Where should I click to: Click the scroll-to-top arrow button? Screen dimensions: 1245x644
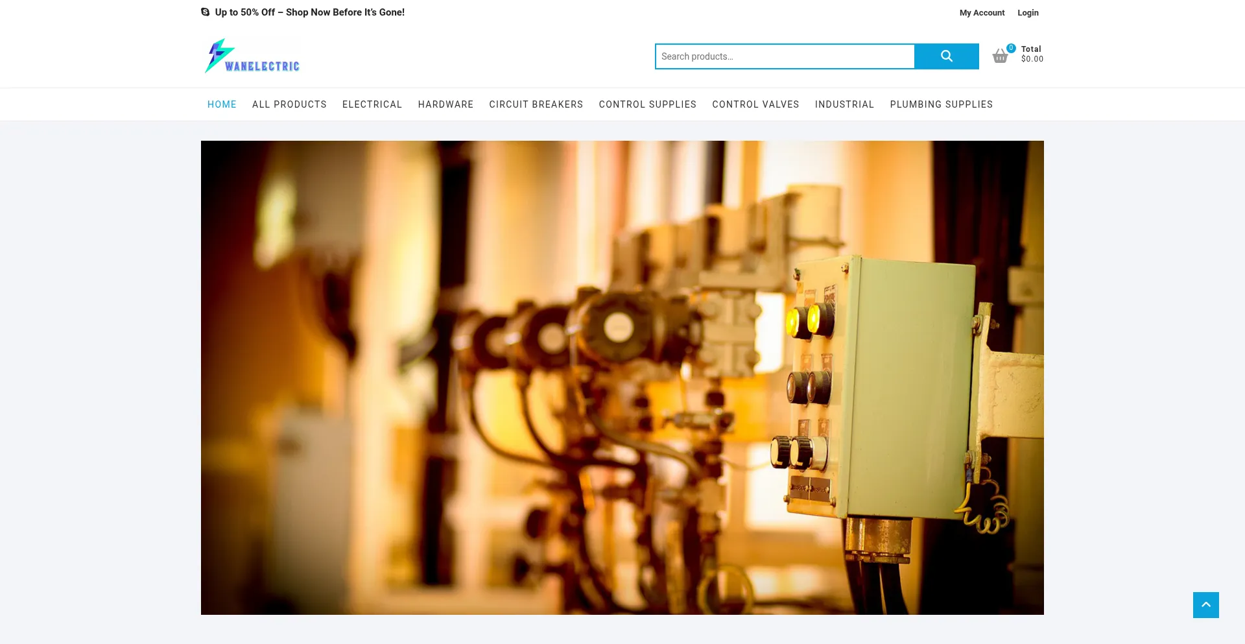[x=1205, y=605]
